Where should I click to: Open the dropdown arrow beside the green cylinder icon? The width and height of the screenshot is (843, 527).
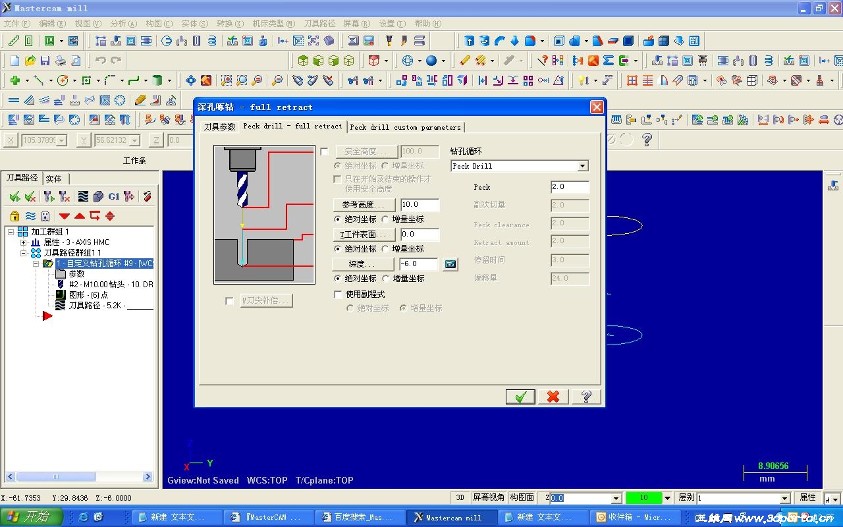[169, 80]
